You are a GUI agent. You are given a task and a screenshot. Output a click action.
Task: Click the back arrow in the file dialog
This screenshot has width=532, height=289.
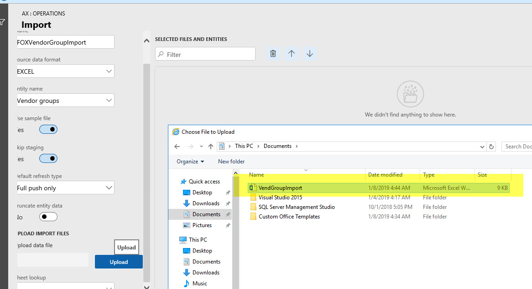coord(177,146)
